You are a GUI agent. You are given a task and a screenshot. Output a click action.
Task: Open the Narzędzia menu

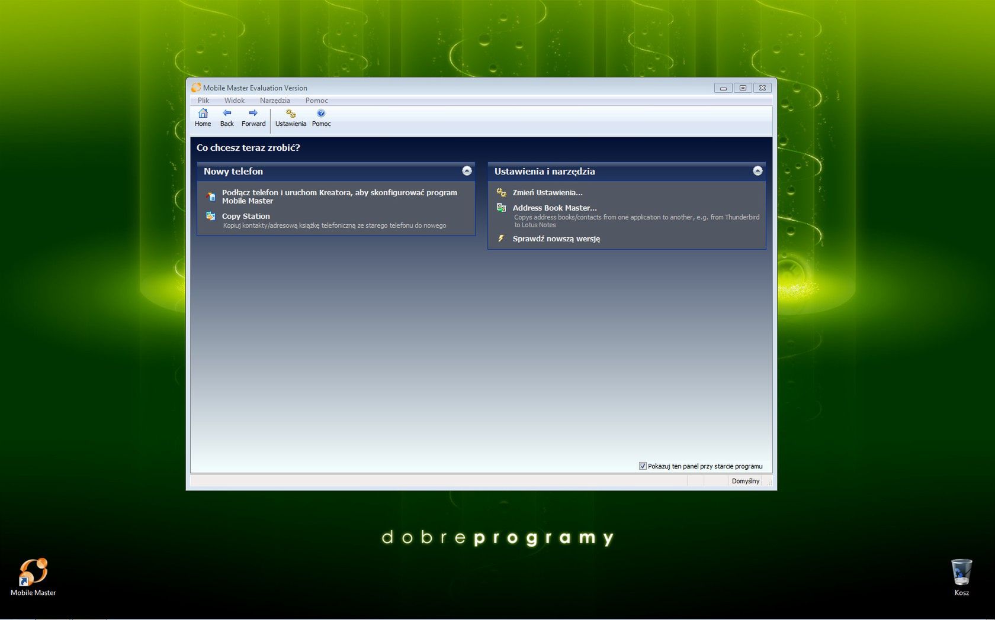point(275,101)
